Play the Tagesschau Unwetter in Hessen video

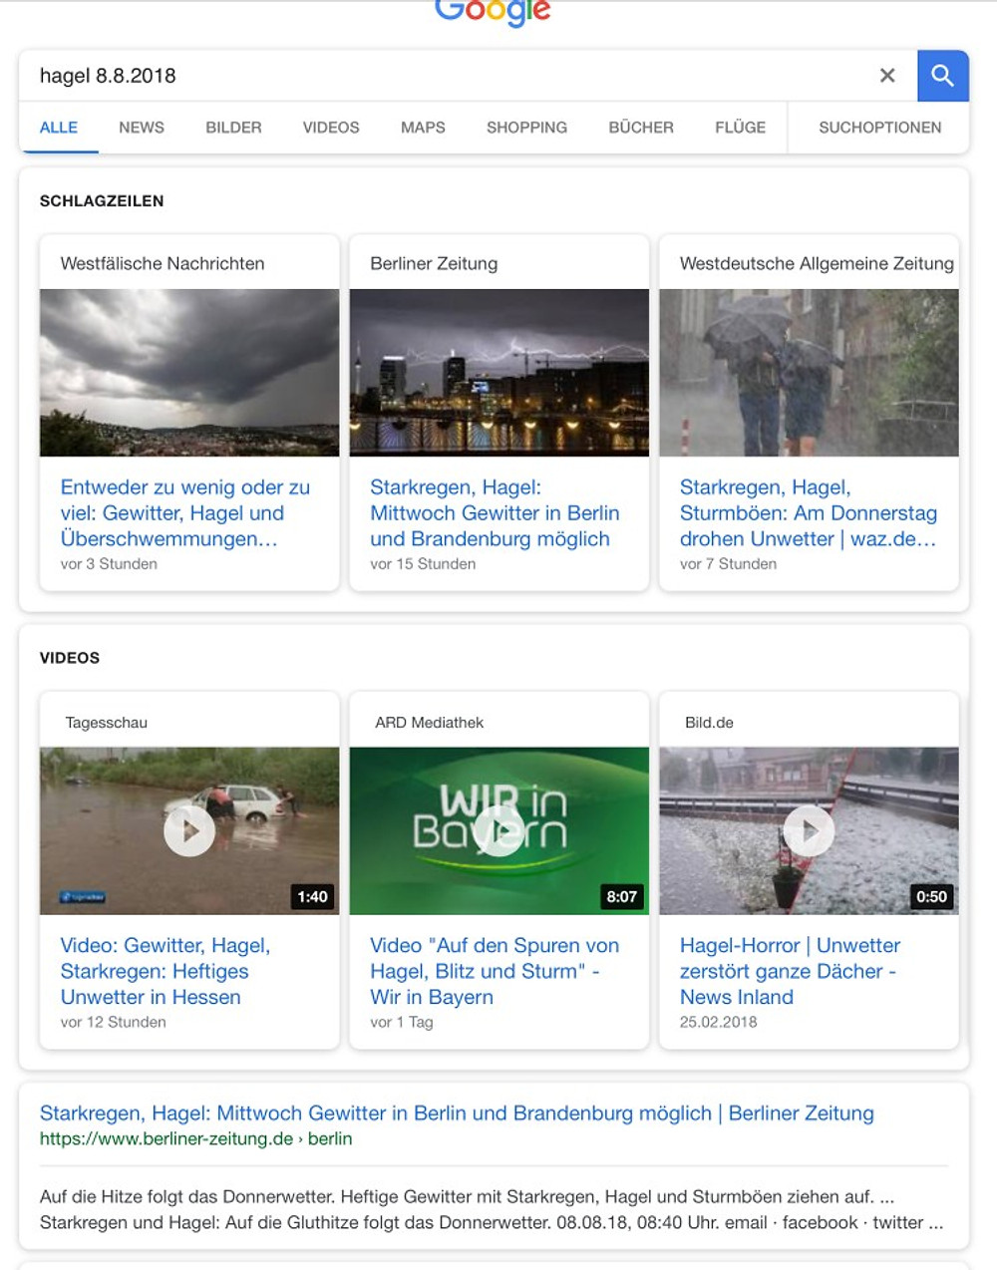[189, 830]
